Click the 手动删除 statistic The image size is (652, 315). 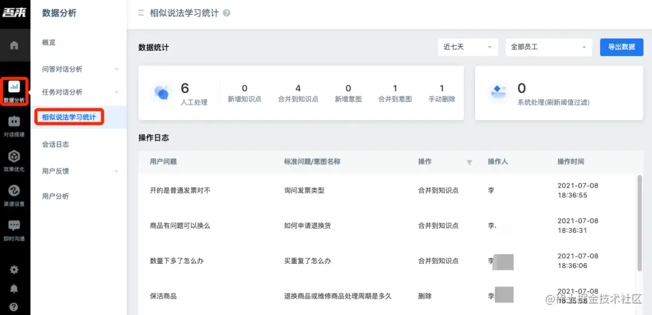coord(441,94)
